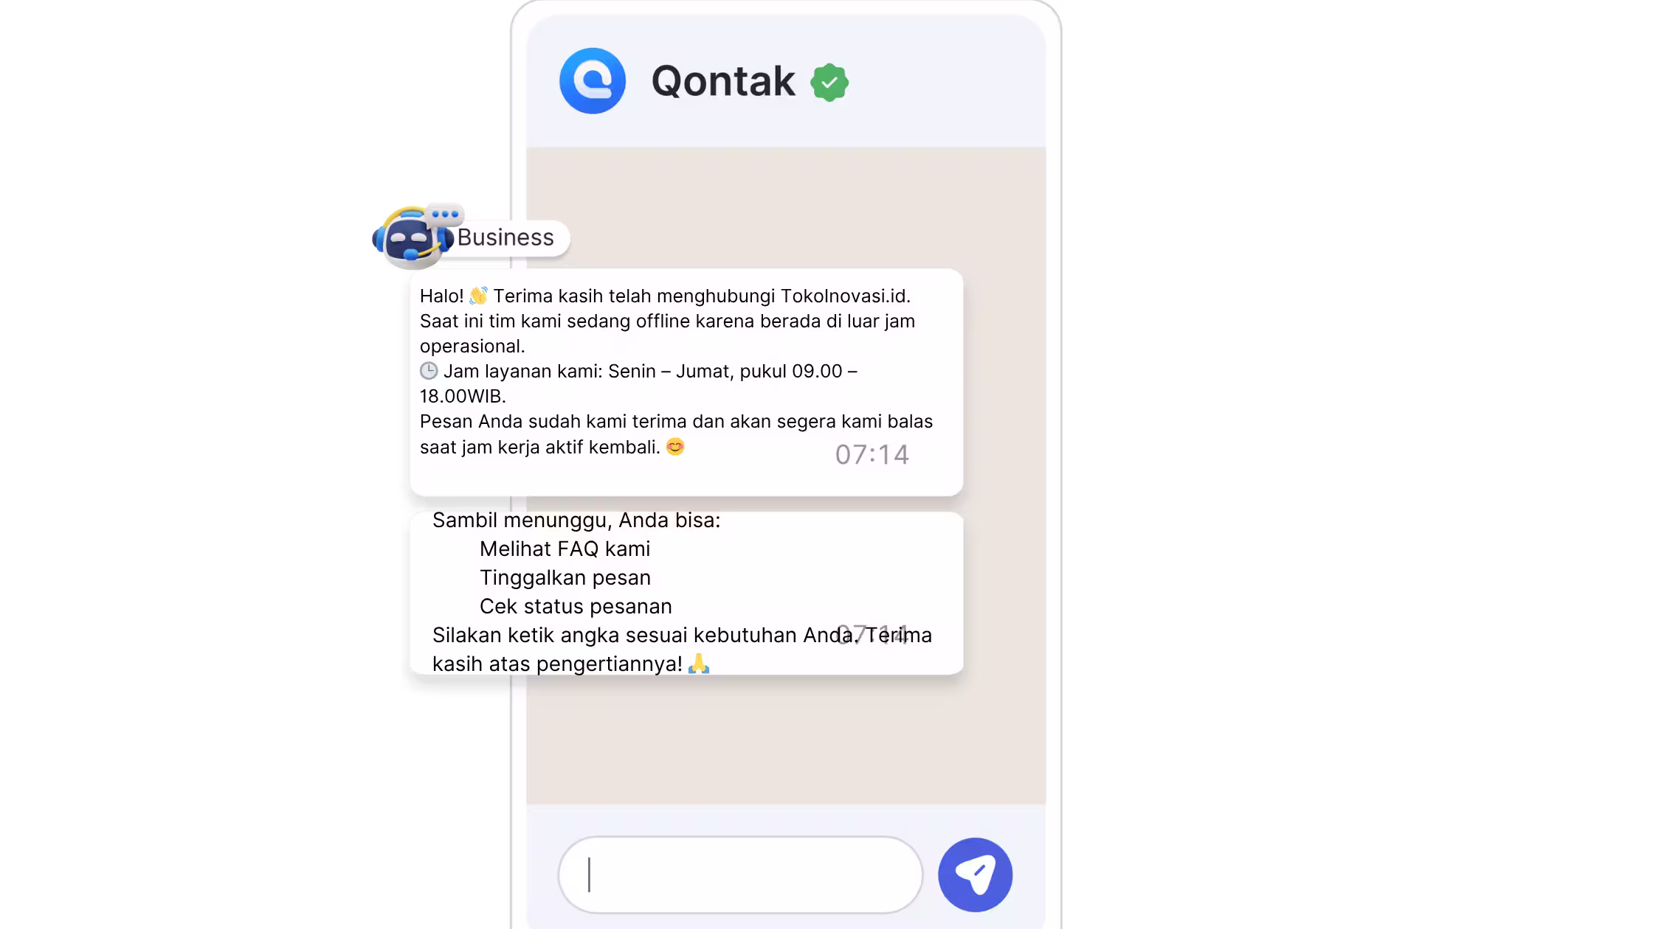1653x929 pixels.
Task: Click the Qontak chat title
Action: [x=723, y=81]
